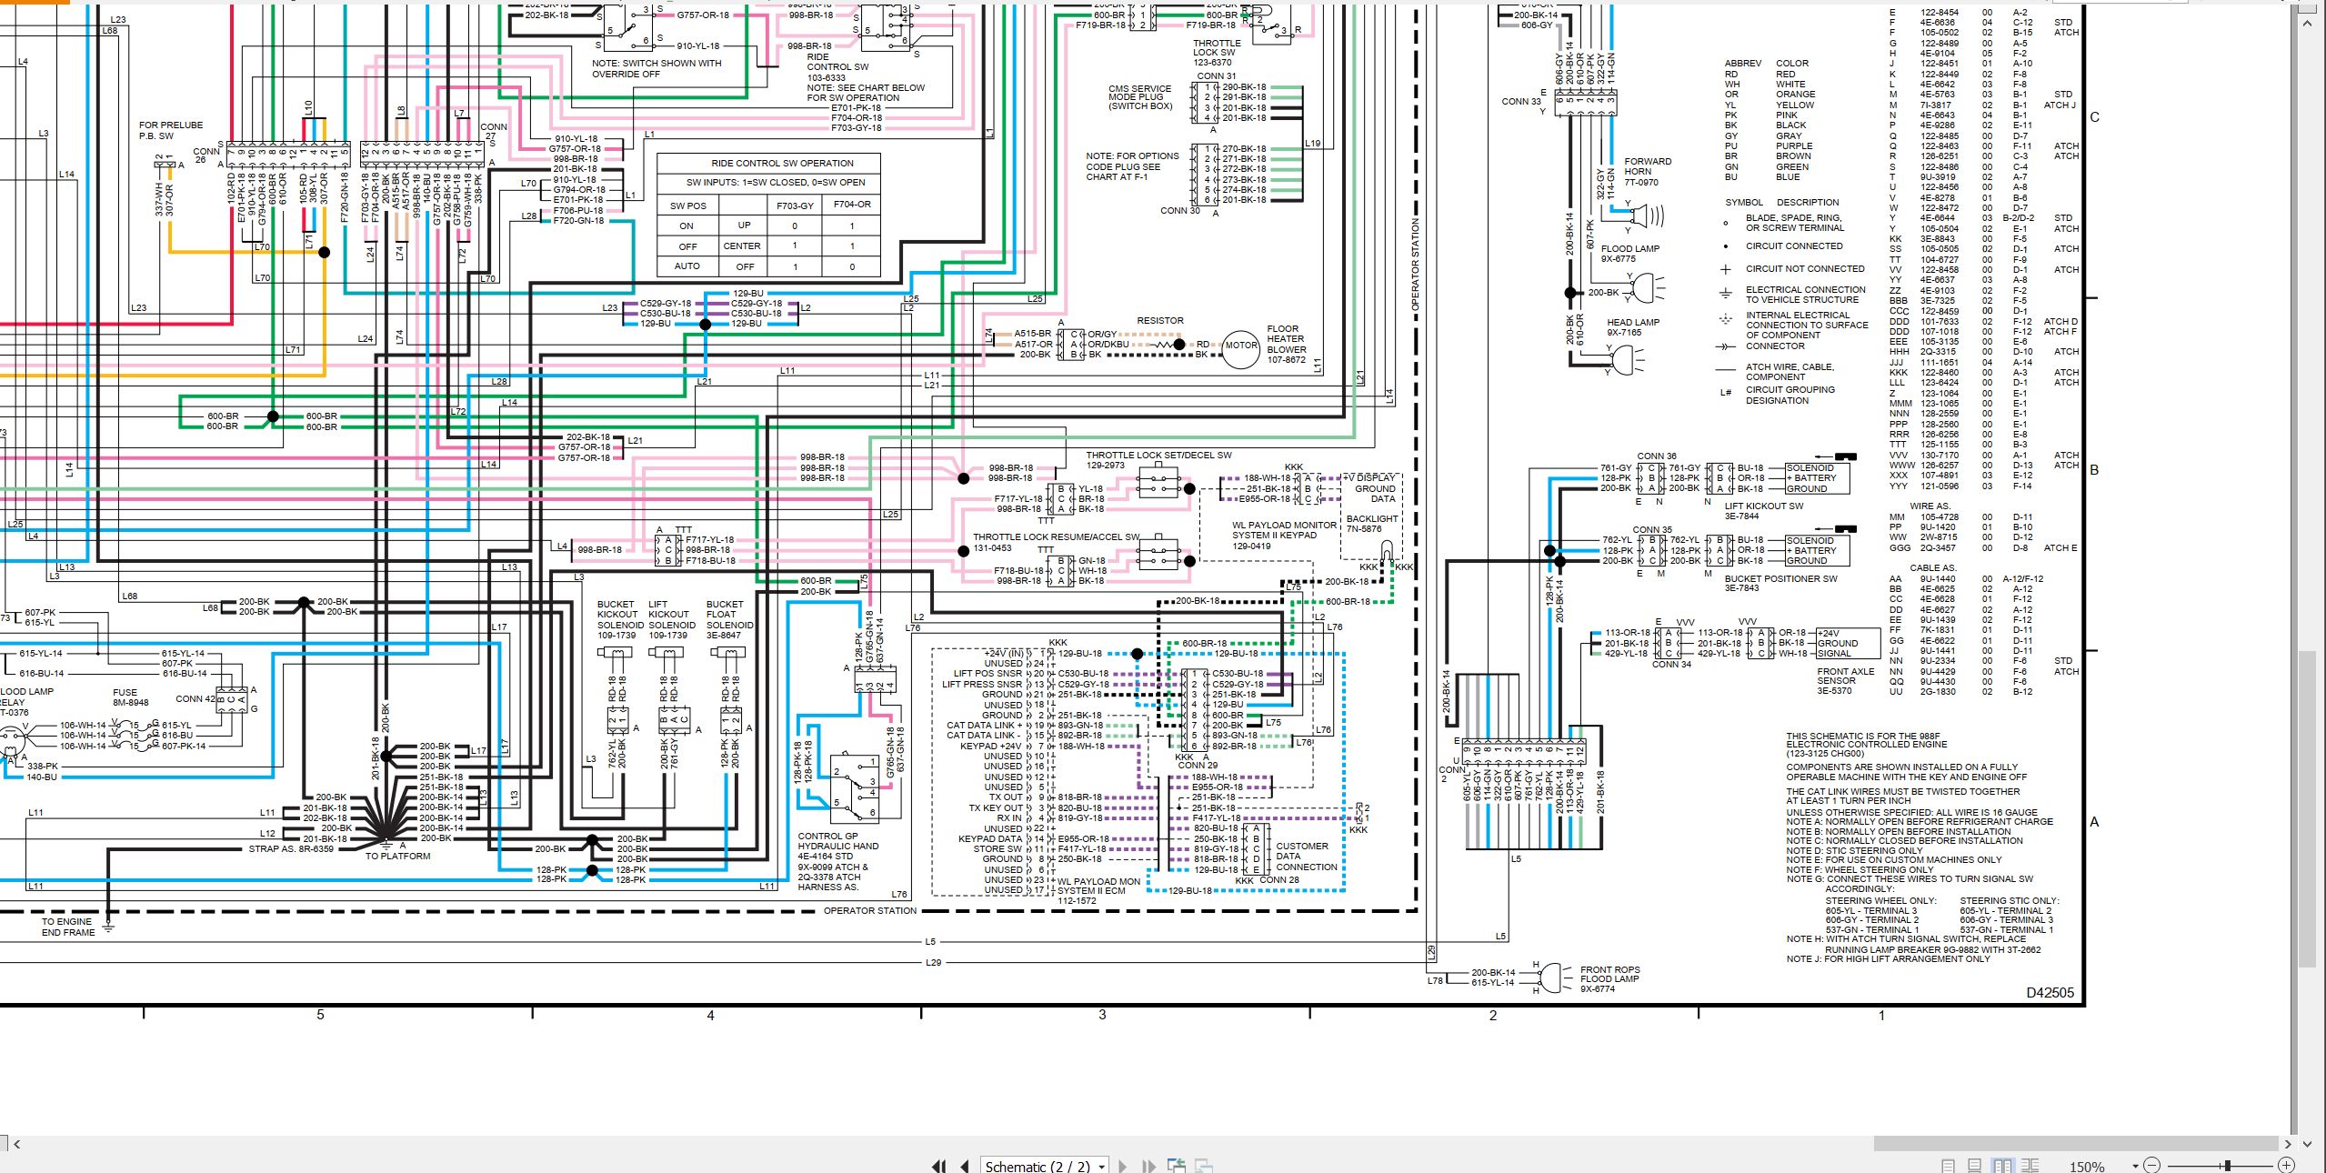Click the RIDE CONTROL SW 103-6333 label
The height and width of the screenshot is (1173, 2326).
837,67
